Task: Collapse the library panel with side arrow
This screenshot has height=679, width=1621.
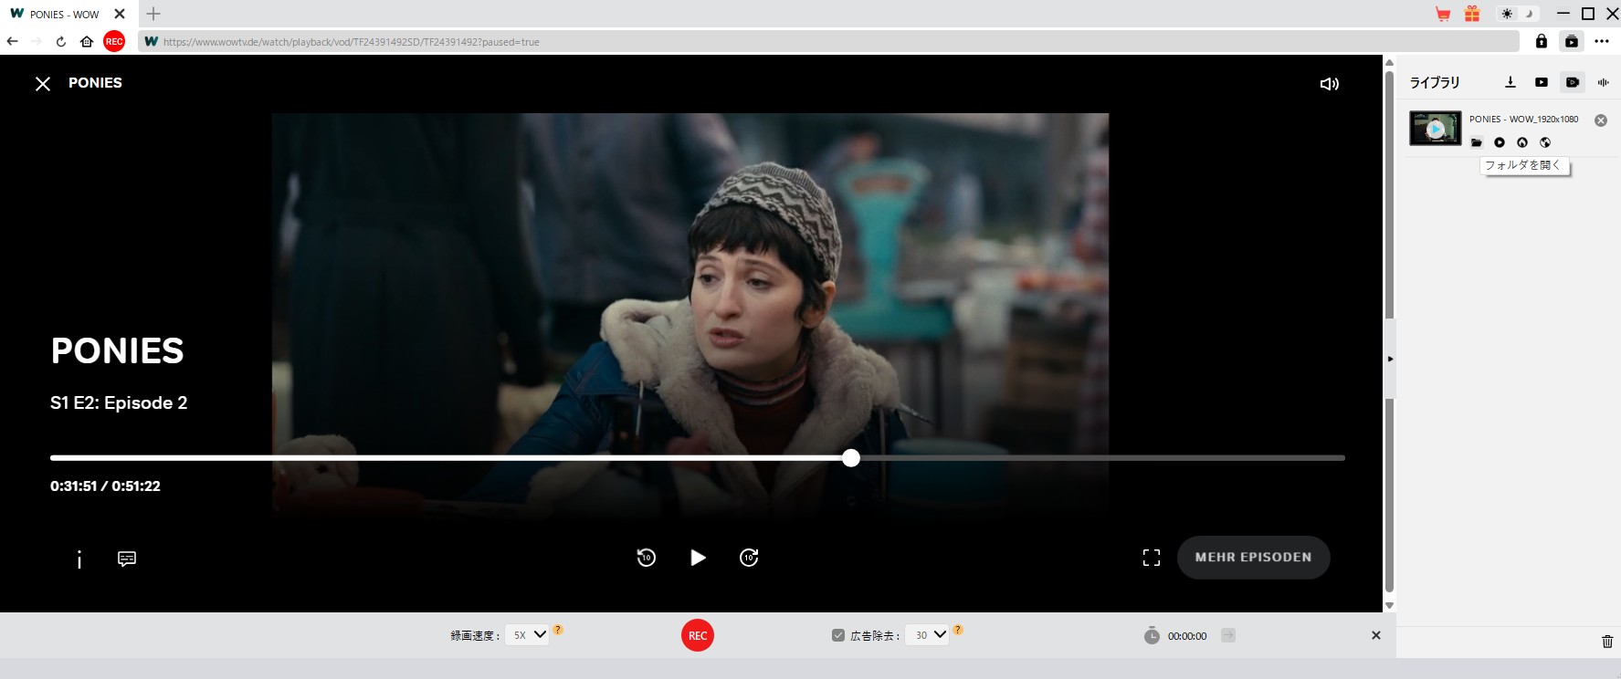Action: tap(1390, 359)
